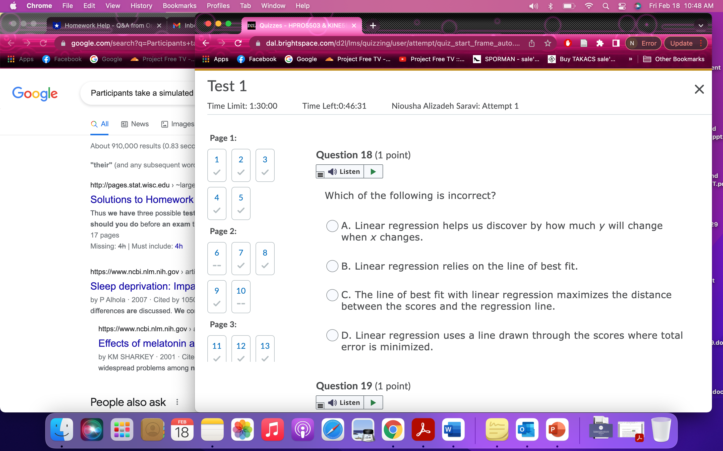Open the puzzle-piece extensions icon
The height and width of the screenshot is (451, 723).
tap(600, 43)
